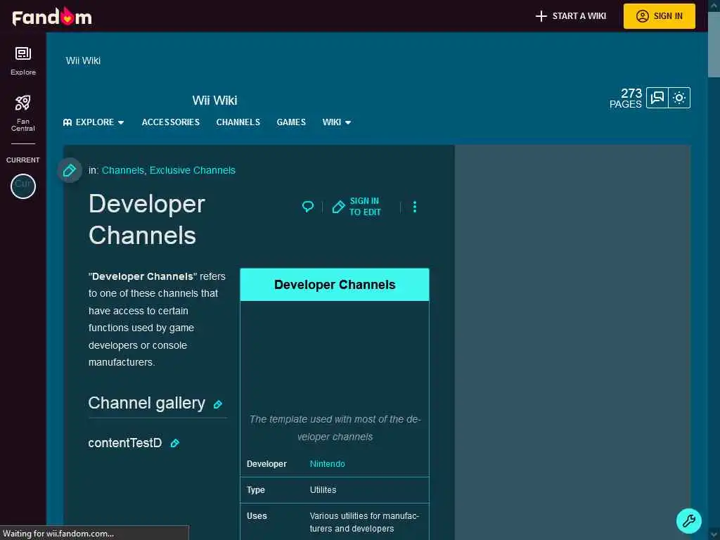Open the wrench tools button

pyautogui.click(x=689, y=521)
